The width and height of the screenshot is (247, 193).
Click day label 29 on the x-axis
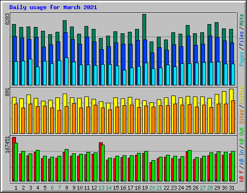[x=217, y=188]
